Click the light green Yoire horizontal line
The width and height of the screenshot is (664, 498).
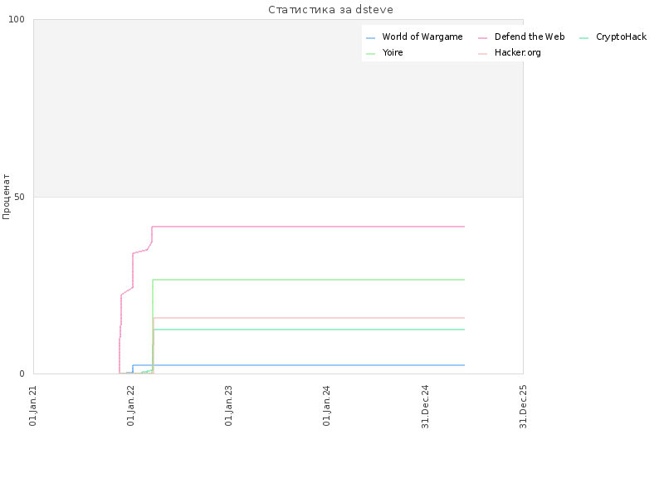coord(308,280)
